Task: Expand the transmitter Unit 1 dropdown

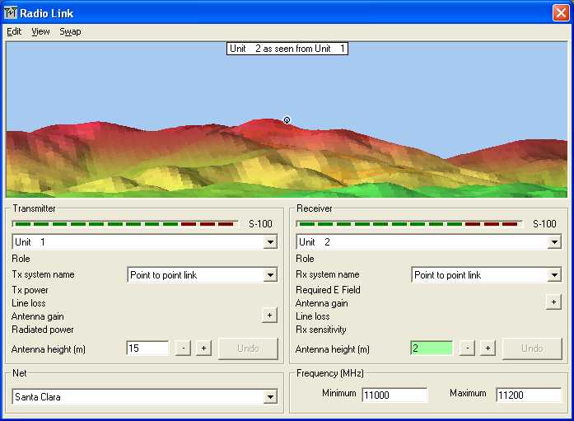Action: [270, 242]
